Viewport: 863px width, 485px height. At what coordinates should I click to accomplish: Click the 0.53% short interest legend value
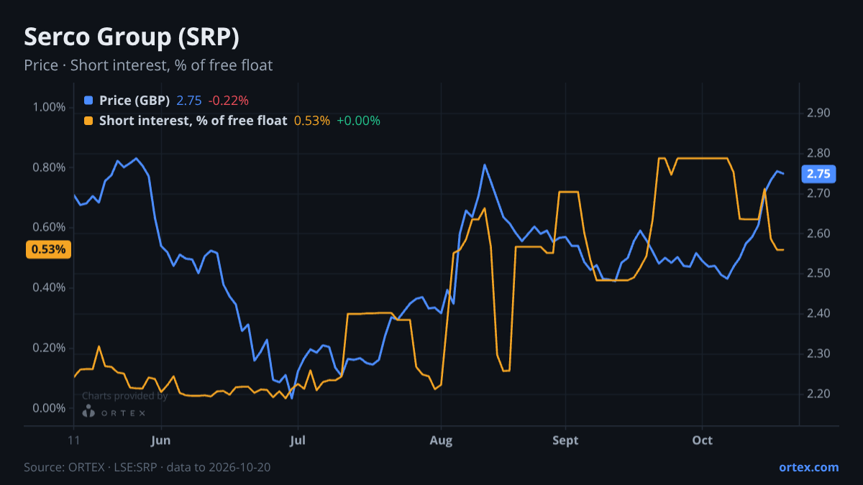pos(312,121)
